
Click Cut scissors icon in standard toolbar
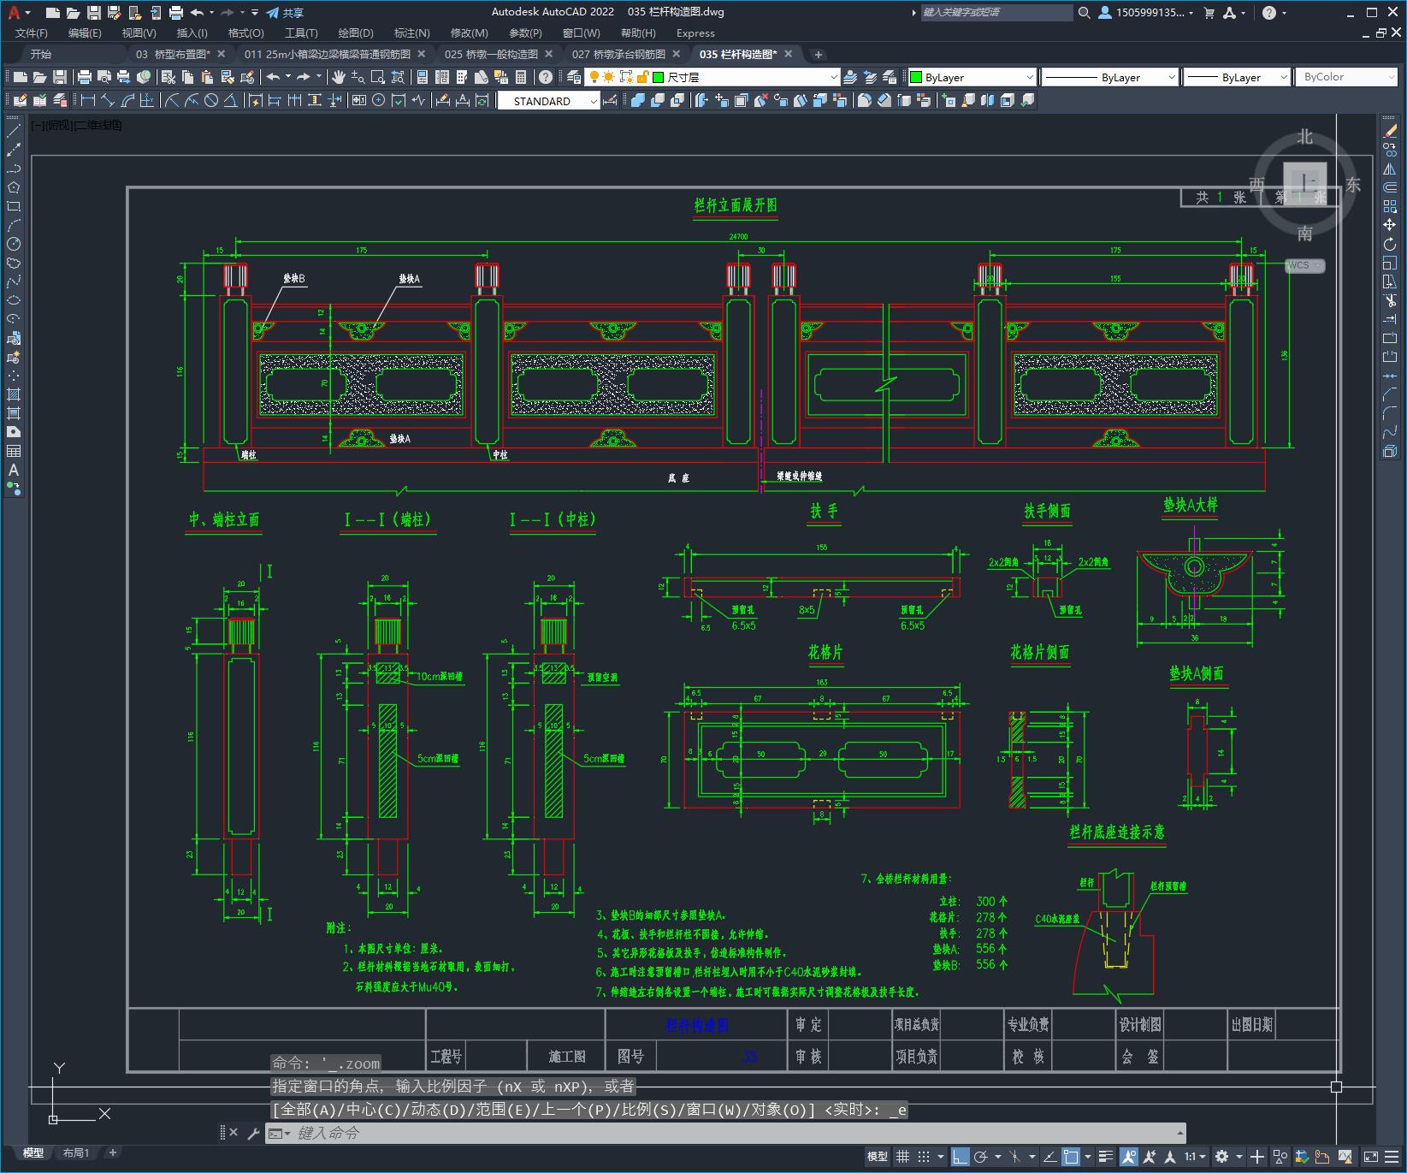[168, 77]
